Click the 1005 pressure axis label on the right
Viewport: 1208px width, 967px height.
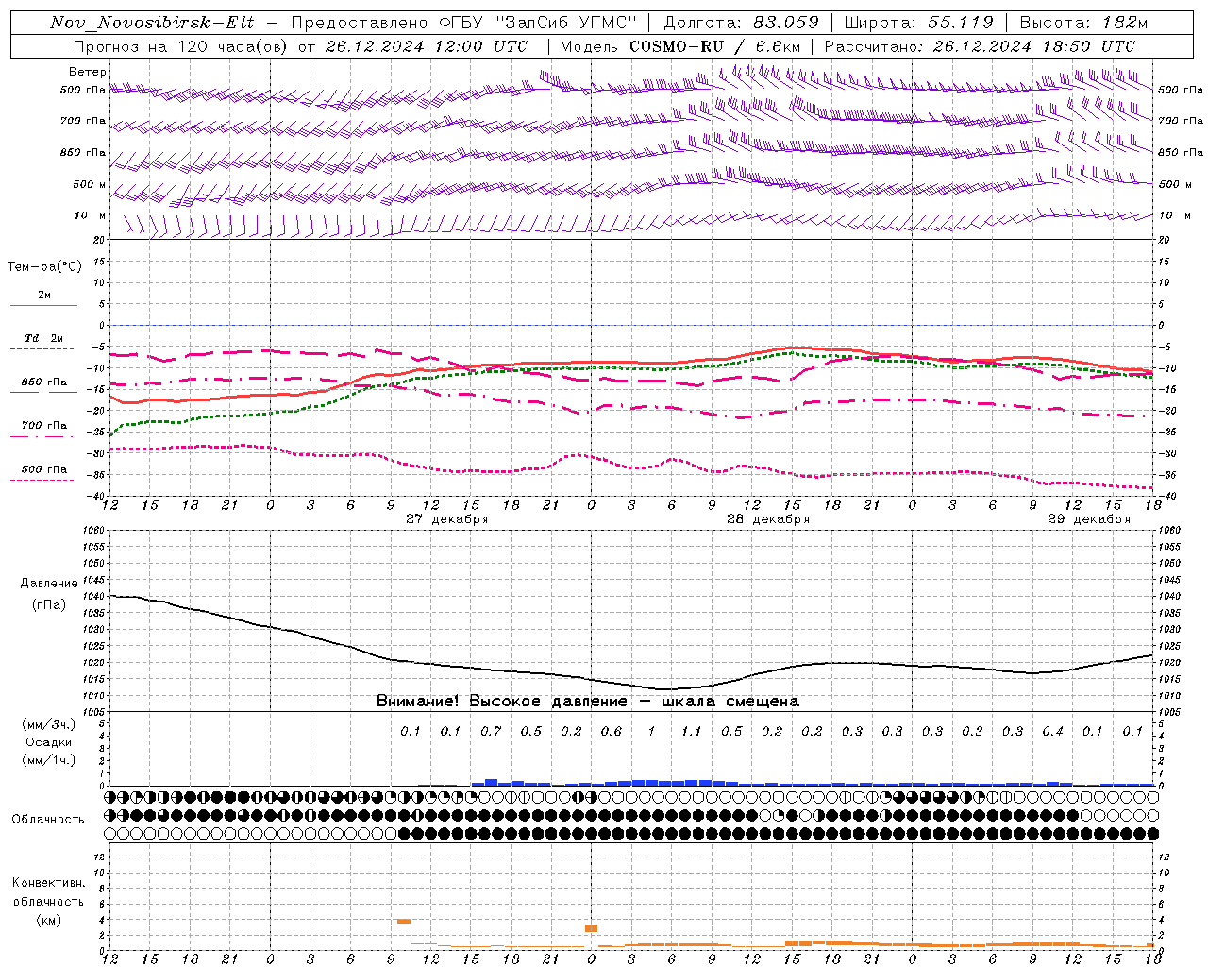pos(1169,712)
